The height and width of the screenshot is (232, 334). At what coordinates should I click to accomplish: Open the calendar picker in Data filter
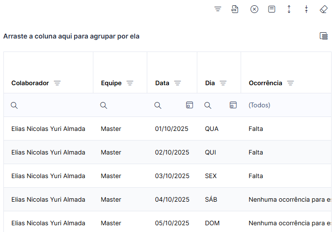coord(189,105)
